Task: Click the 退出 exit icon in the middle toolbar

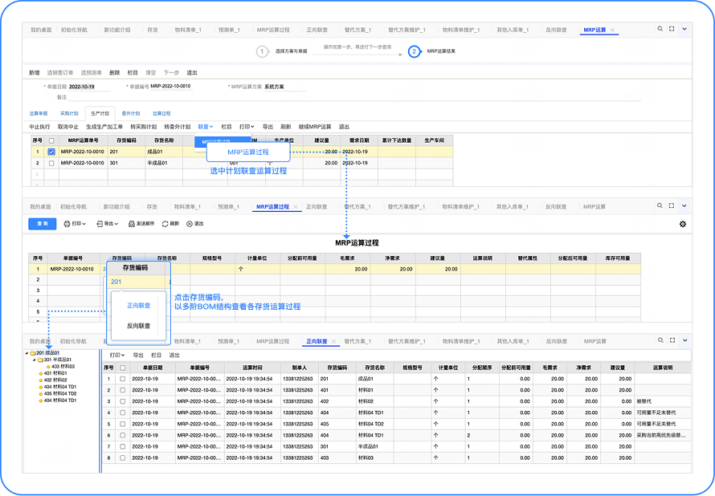Action: tap(190, 224)
